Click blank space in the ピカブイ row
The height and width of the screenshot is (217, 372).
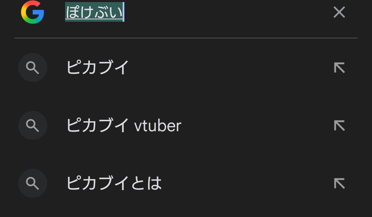pyautogui.click(x=227, y=68)
